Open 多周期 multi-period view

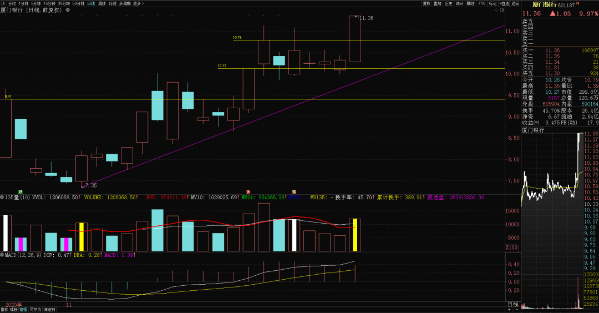coord(125,3)
